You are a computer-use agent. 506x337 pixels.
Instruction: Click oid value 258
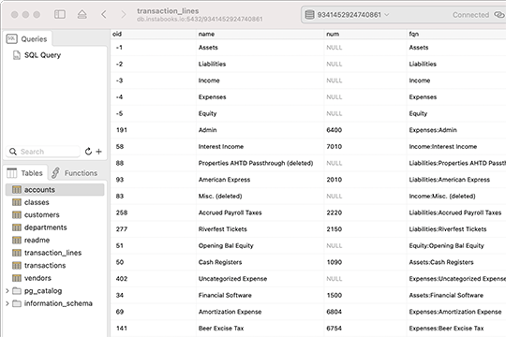pyautogui.click(x=122, y=212)
